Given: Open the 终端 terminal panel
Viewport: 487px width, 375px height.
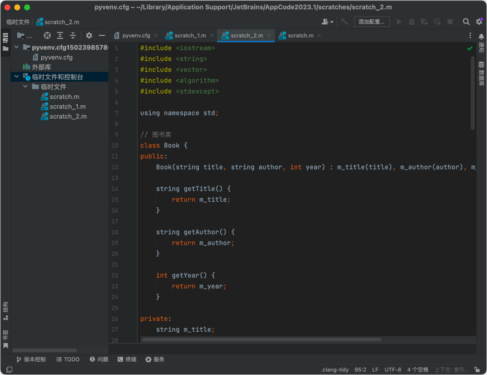Looking at the screenshot, I should 127,359.
